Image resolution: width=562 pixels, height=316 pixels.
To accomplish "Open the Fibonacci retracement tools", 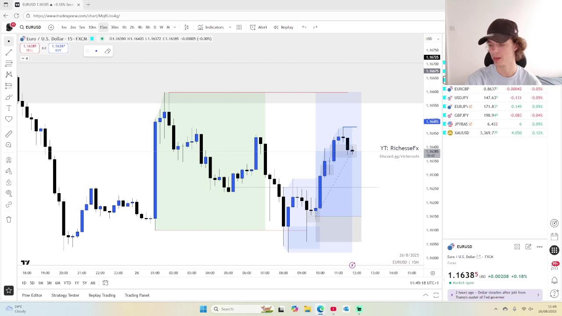I will (8, 64).
